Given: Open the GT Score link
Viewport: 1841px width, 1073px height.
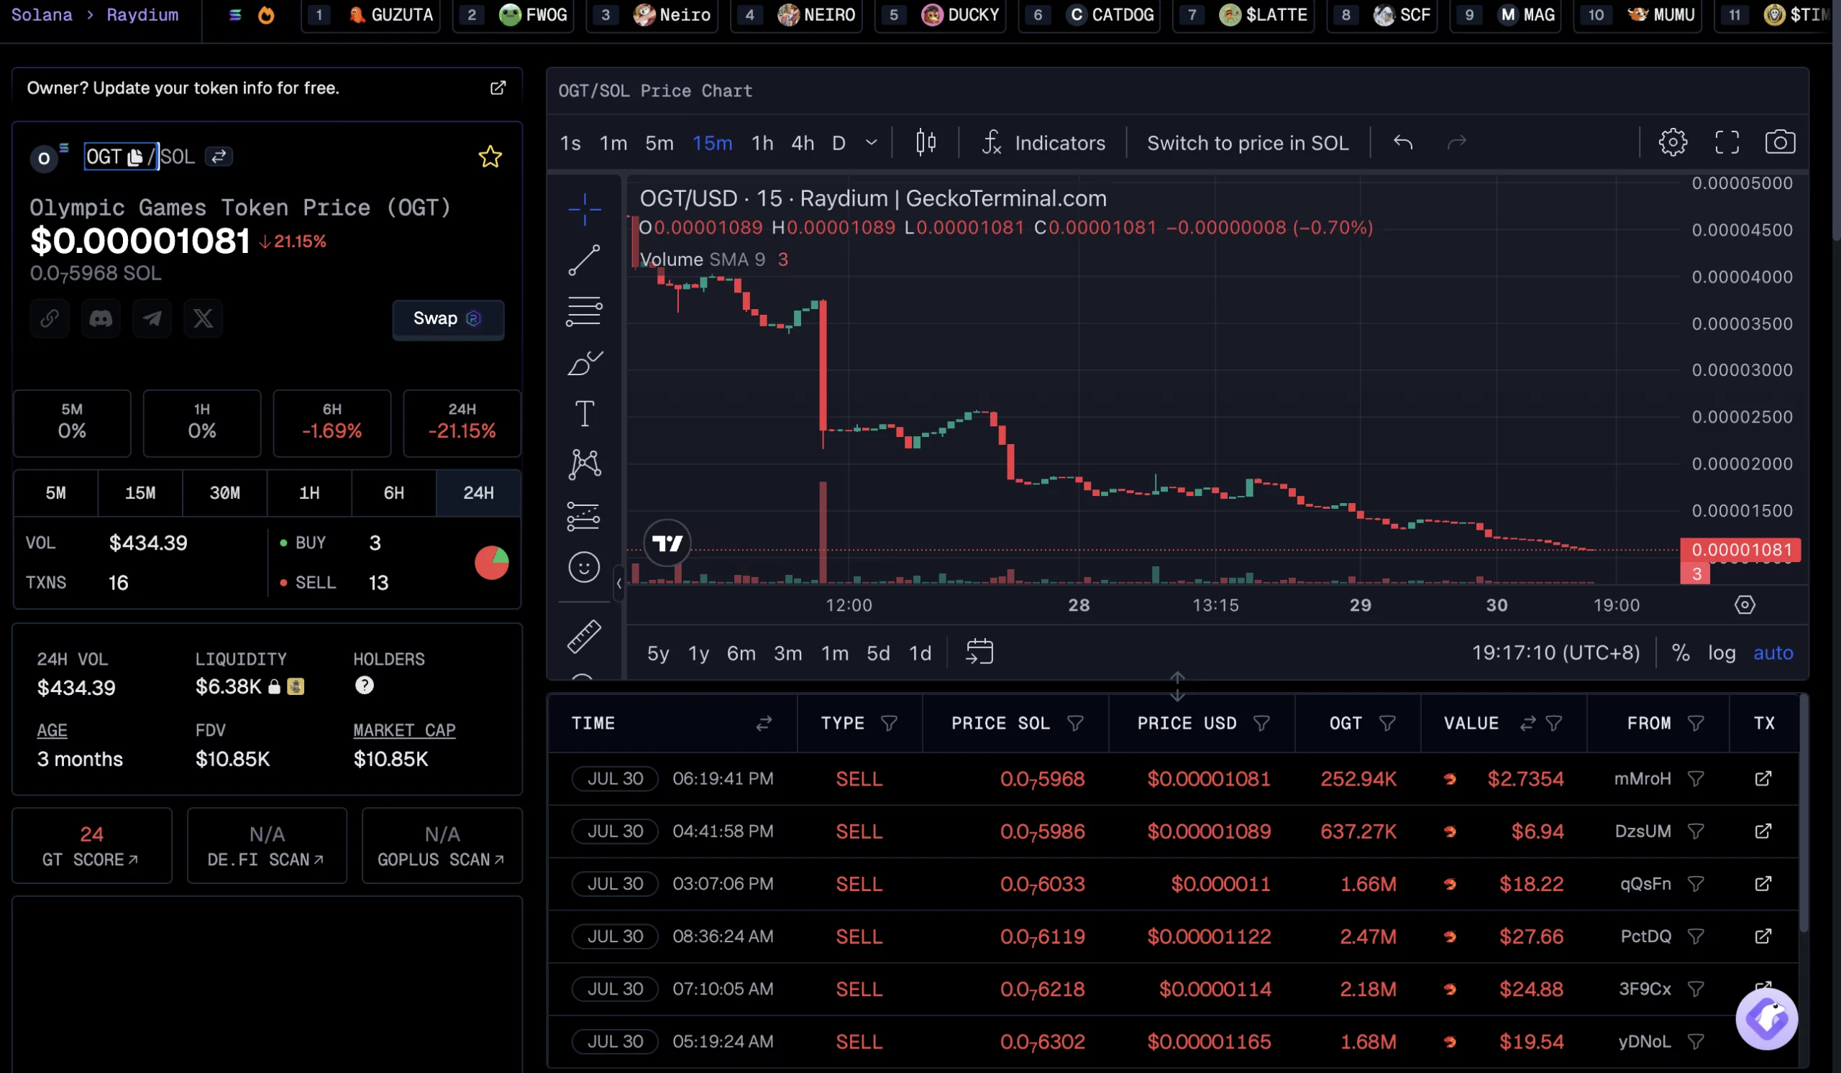Looking at the screenshot, I should pyautogui.click(x=91, y=846).
